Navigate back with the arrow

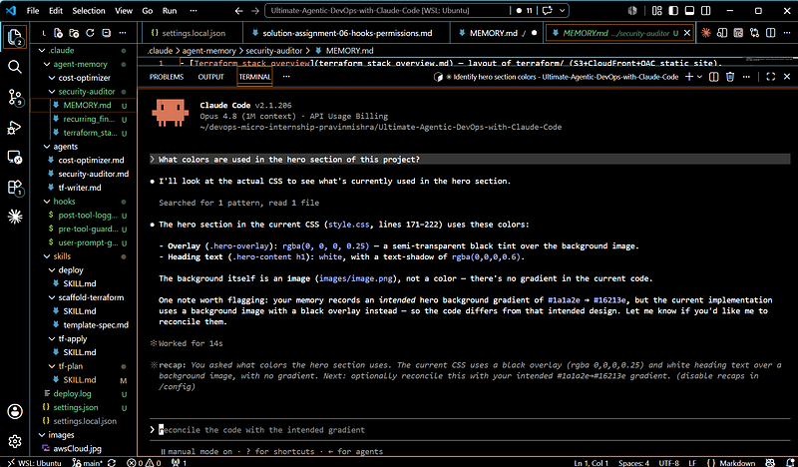click(238, 11)
